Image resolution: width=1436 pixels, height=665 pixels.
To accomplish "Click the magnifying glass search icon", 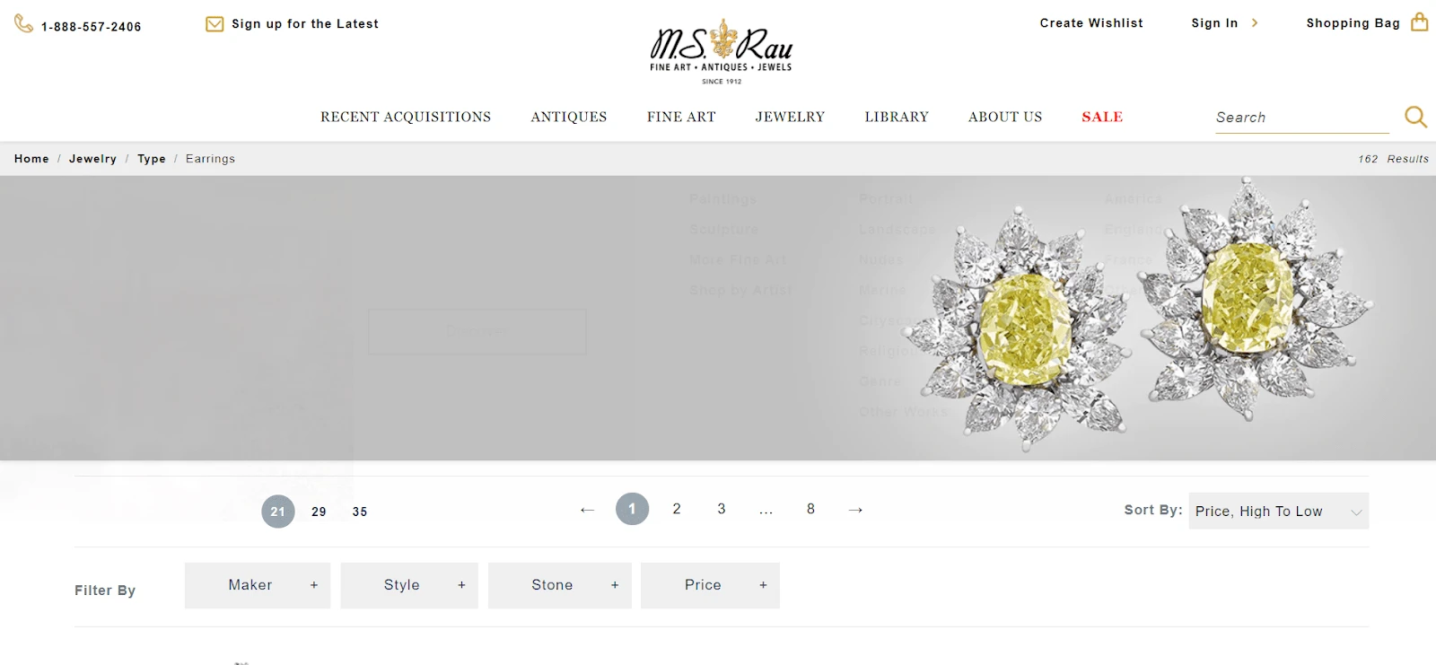I will (x=1415, y=117).
